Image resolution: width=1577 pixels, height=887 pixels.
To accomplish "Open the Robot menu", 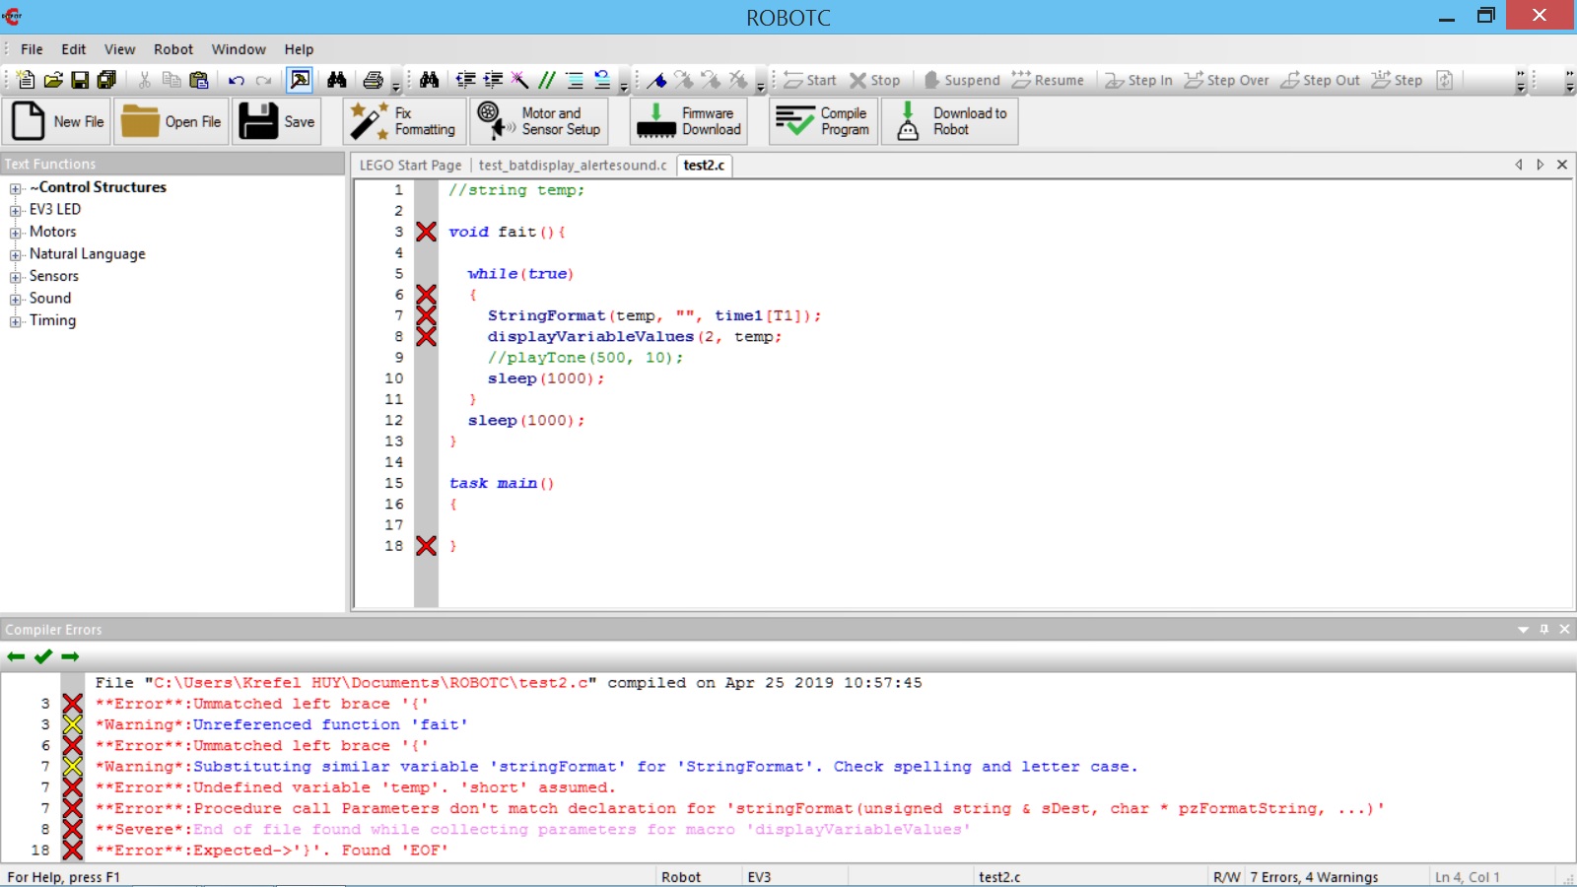I will [173, 49].
